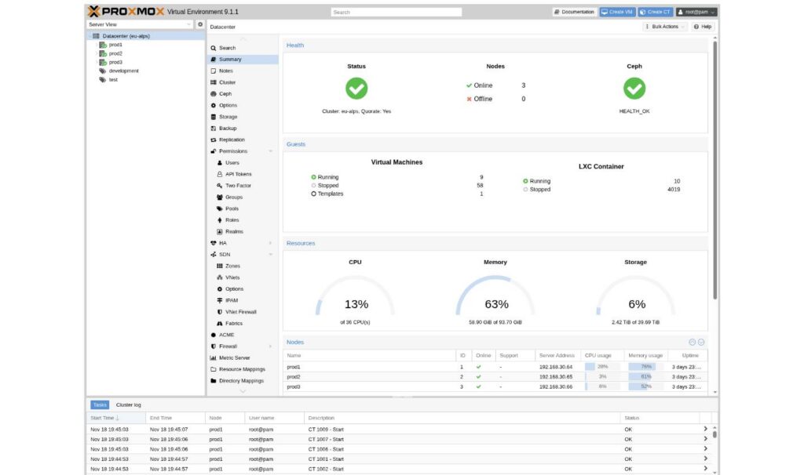The width and height of the screenshot is (804, 475).
Task: Click the API Tokens icon
Action: pos(220,175)
